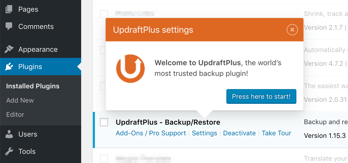Tick the checkbox of the first blurred plugin

pyautogui.click(x=104, y=14)
